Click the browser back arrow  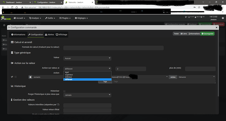pos(3,7)
